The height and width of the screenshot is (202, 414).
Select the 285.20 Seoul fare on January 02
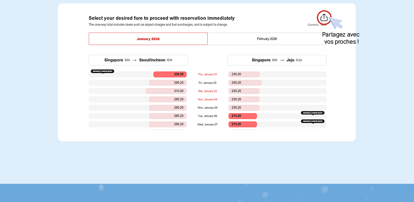[x=168, y=83]
